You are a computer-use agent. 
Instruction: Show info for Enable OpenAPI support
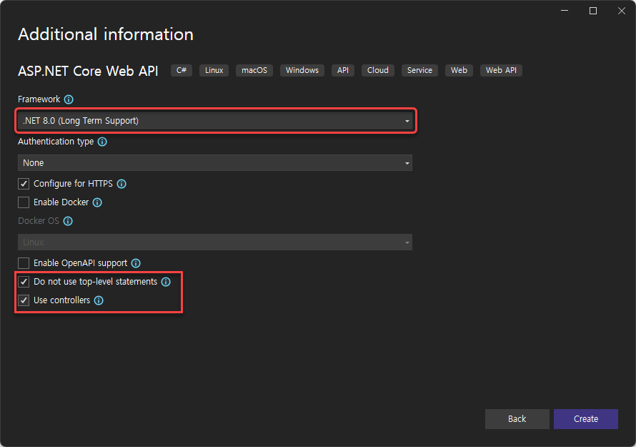136,263
